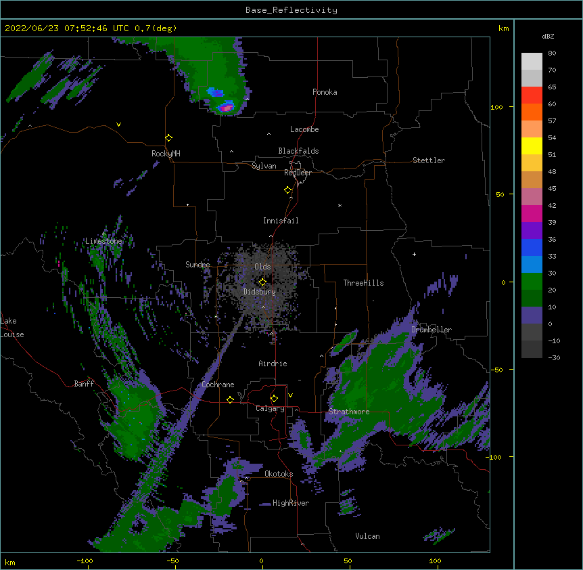Image resolution: width=583 pixels, height=570 pixels.
Task: Select the Banff label
Action: (84, 384)
